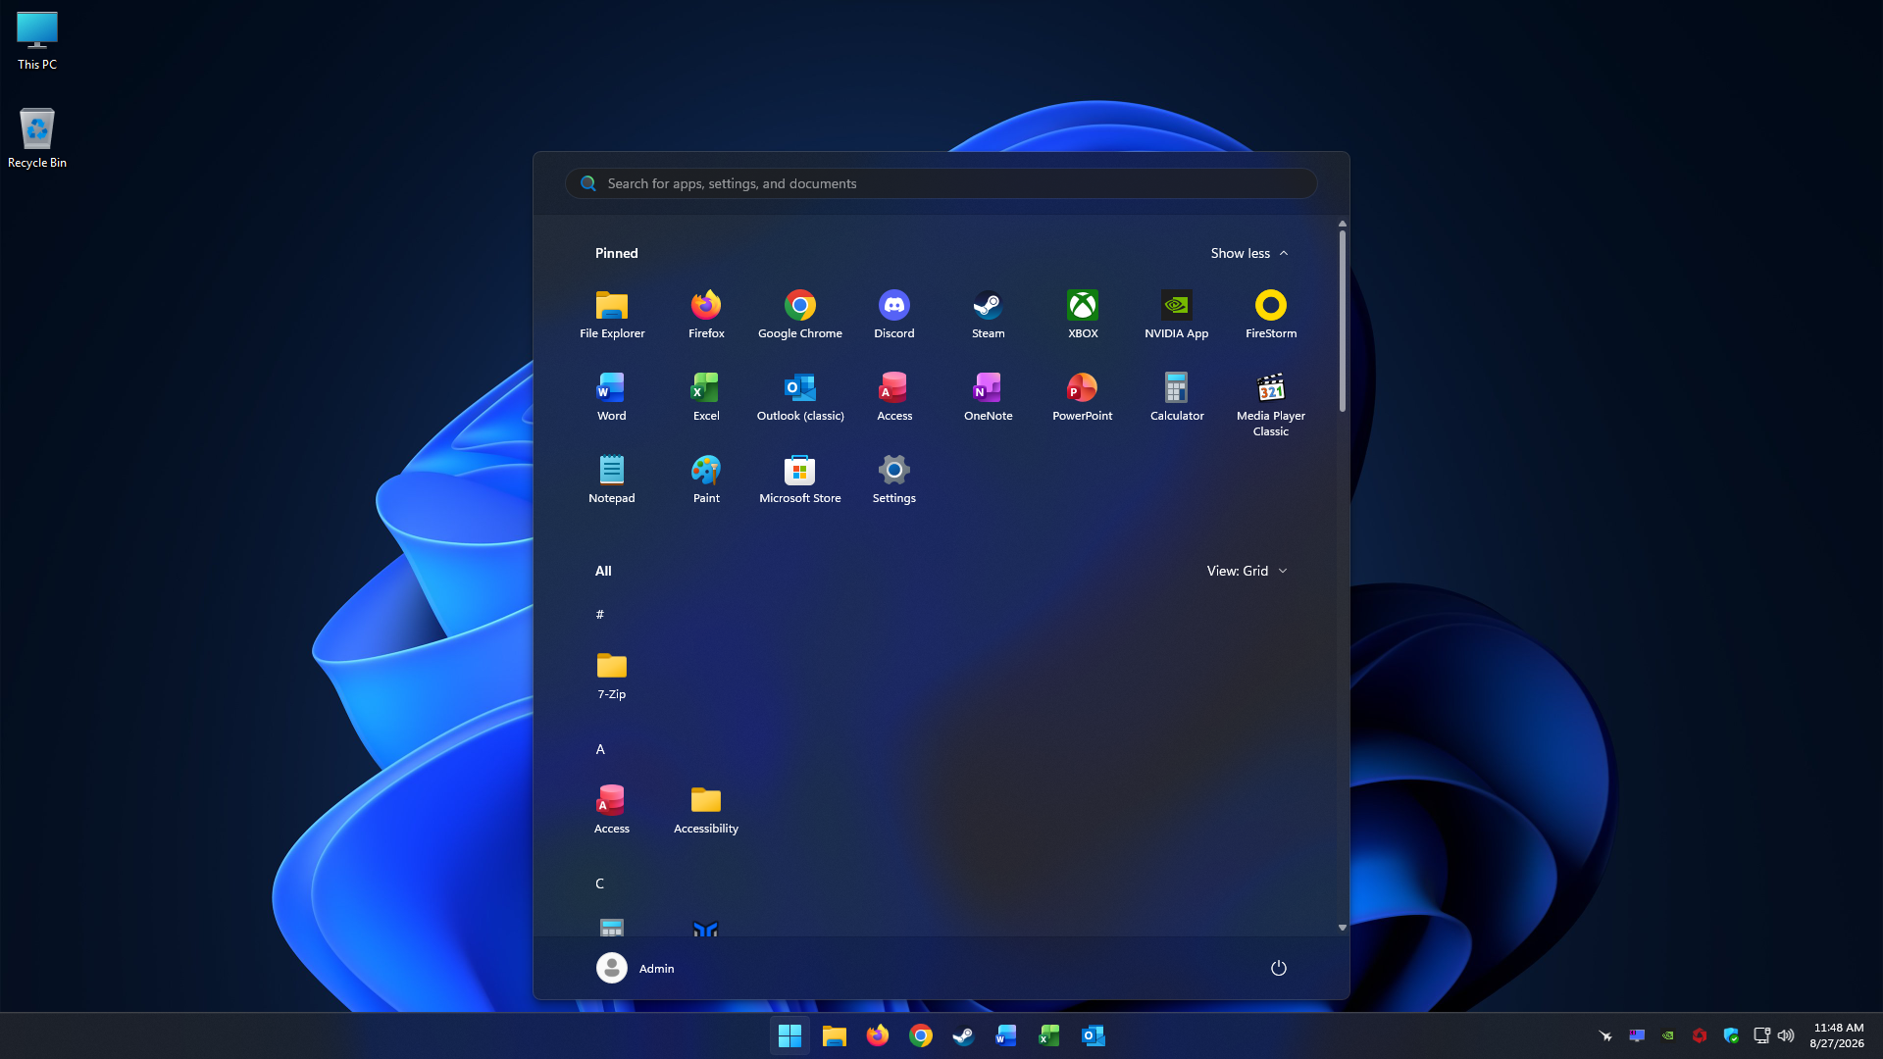
Task: Launch Access under the A heading
Action: [x=612, y=810]
